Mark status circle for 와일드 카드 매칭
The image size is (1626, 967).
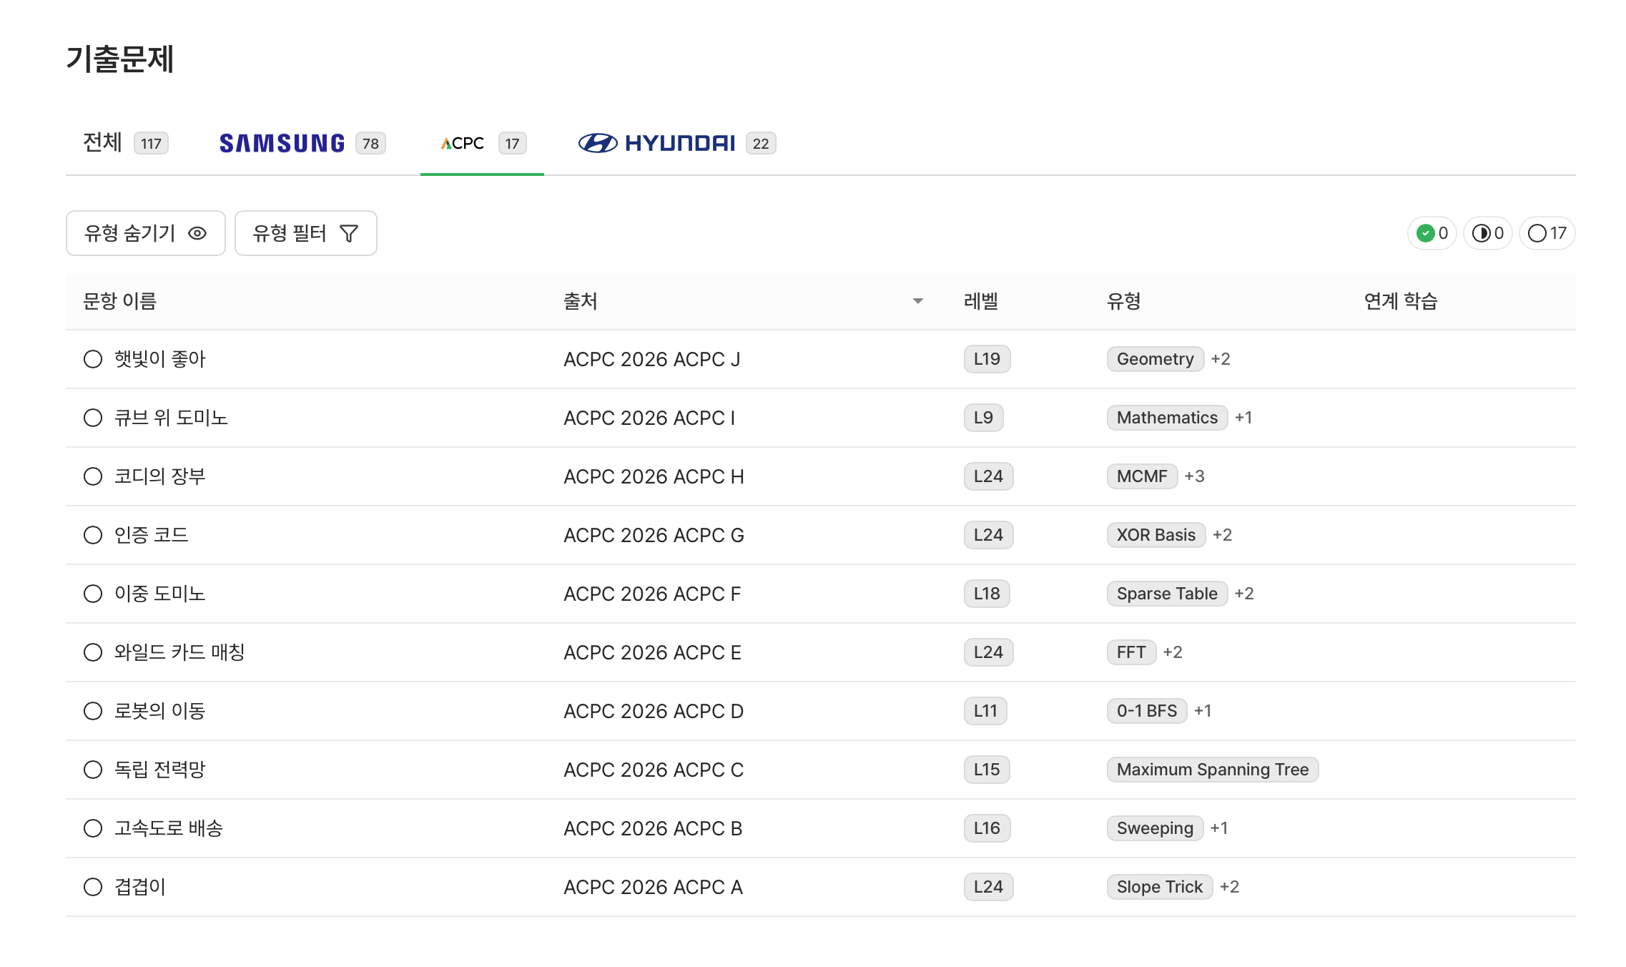pyautogui.click(x=93, y=652)
